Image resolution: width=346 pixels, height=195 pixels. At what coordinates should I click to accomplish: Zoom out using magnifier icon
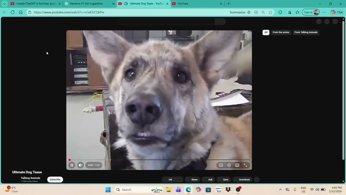(x=263, y=12)
